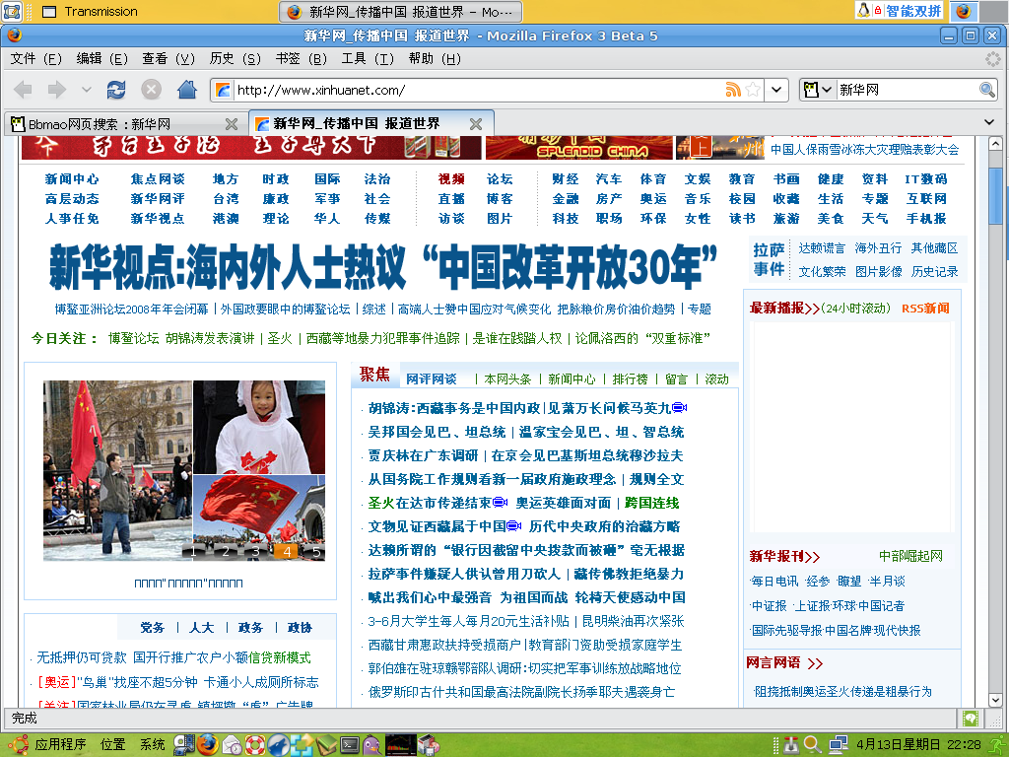Click the 新闻中心 navigation link

71,179
